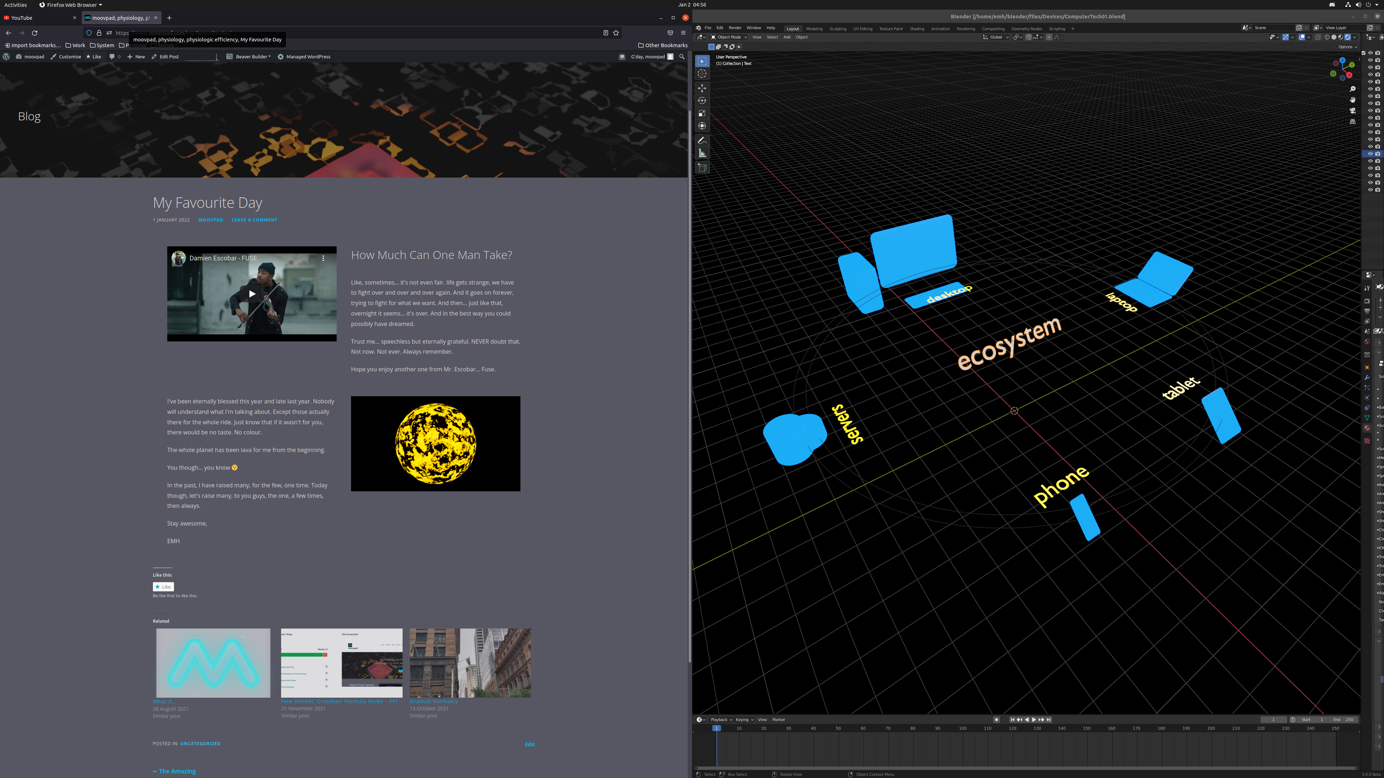The width and height of the screenshot is (1384, 778).
Task: Jump to next keyframe
Action: click(x=1041, y=720)
